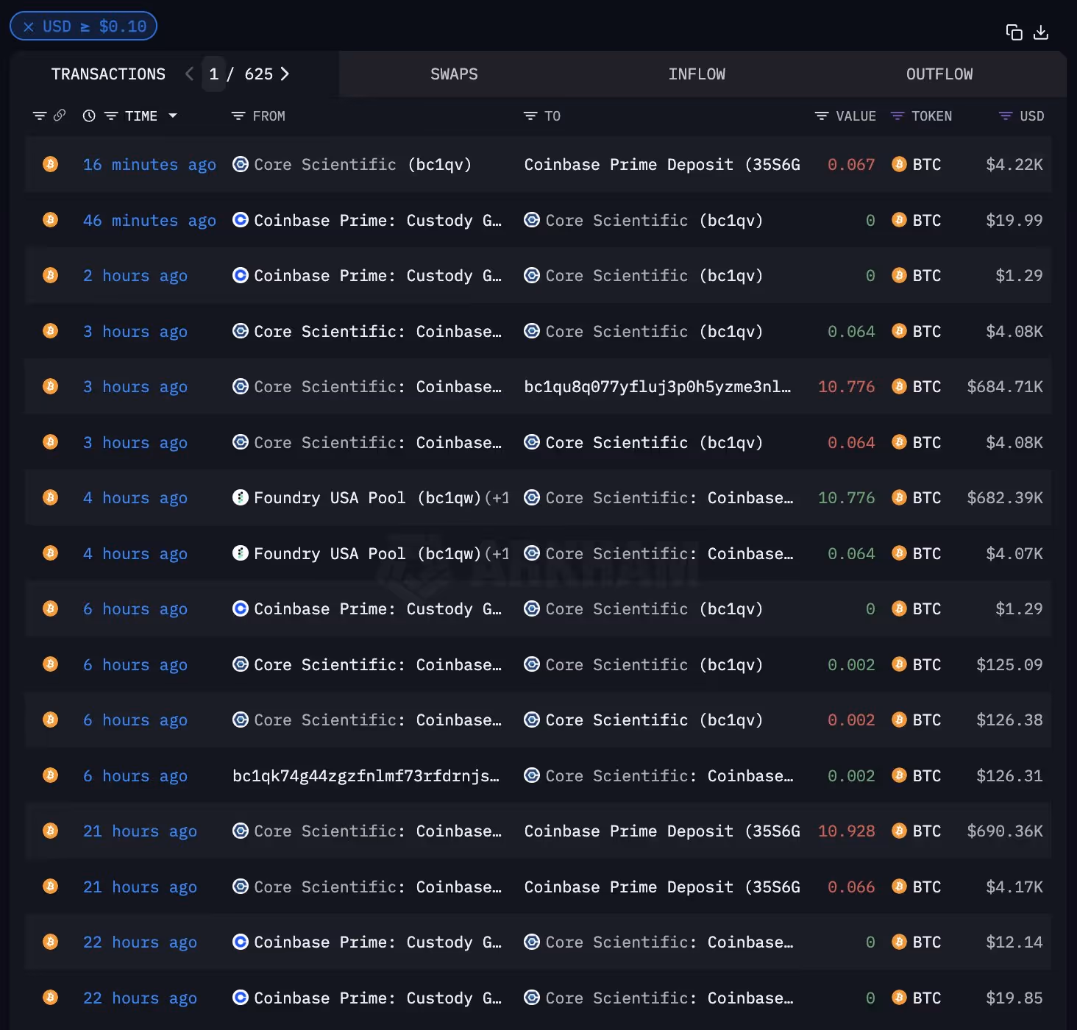Viewport: 1077px width, 1030px height.
Task: Click Core Scientific logo in $4.22K row
Action: coord(241,164)
